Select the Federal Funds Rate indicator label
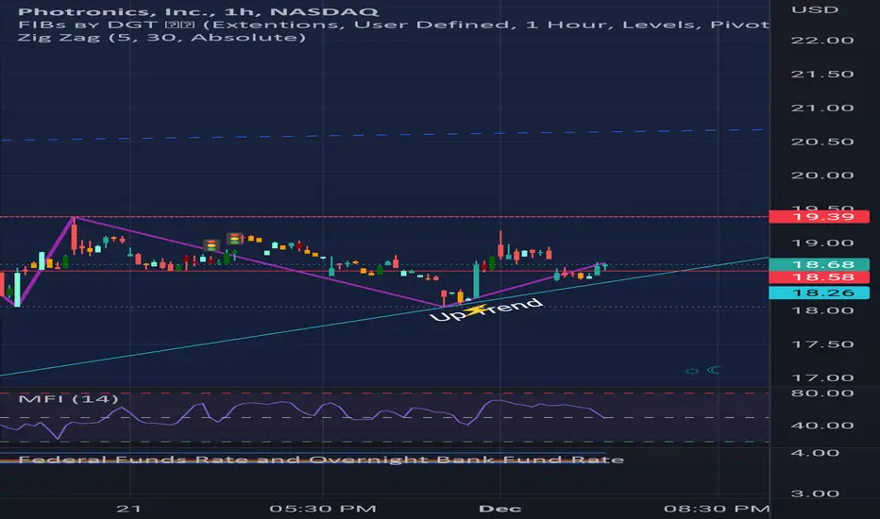Image resolution: width=880 pixels, height=519 pixels. 321,460
